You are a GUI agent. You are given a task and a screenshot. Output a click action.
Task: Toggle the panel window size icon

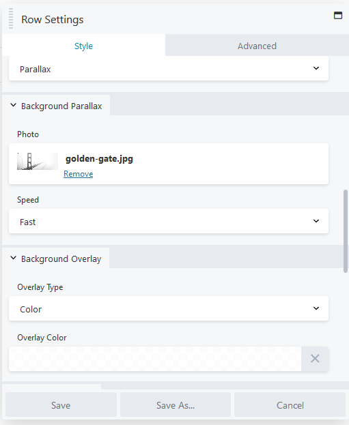tap(338, 16)
